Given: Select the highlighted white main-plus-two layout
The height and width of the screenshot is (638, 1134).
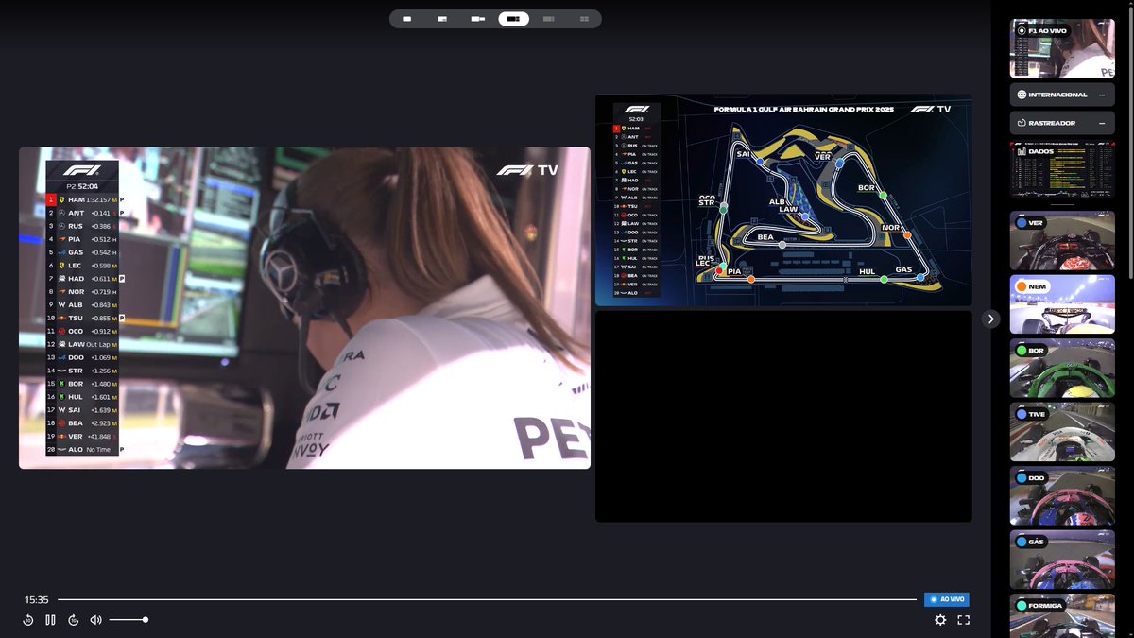Looking at the screenshot, I should (x=514, y=18).
